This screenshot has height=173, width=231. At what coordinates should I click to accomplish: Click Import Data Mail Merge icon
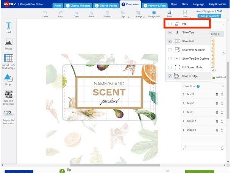coord(8,60)
